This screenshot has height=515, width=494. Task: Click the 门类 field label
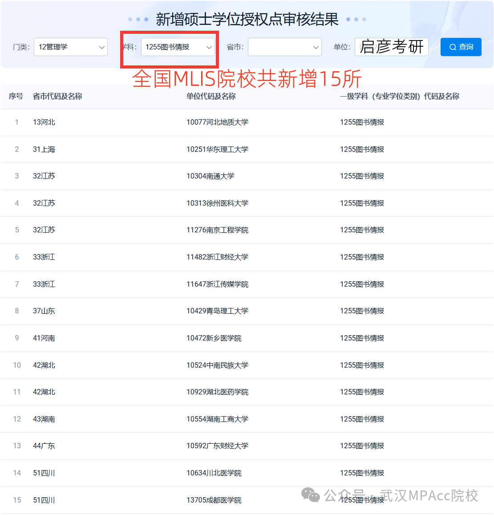[x=21, y=47]
